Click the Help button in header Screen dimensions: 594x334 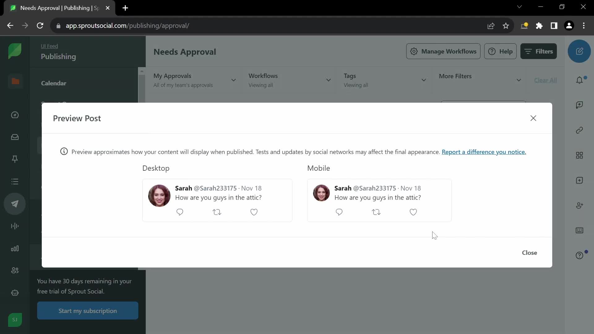coord(500,51)
